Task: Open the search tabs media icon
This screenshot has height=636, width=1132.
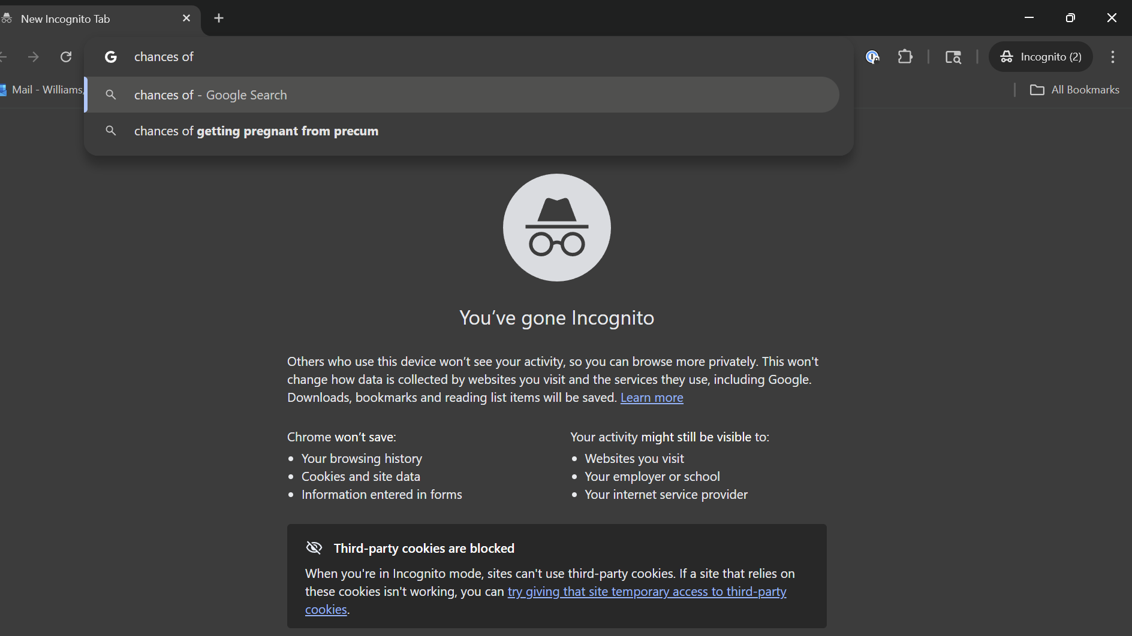Action: tap(953, 57)
